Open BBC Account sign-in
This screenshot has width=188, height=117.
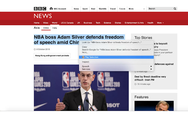tap(58, 9)
